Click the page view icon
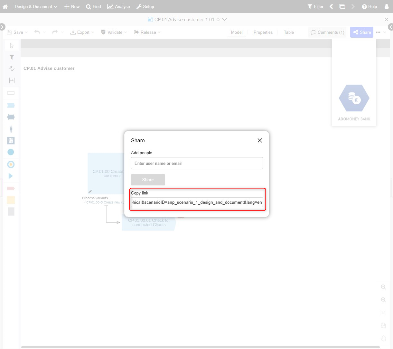 [383, 325]
